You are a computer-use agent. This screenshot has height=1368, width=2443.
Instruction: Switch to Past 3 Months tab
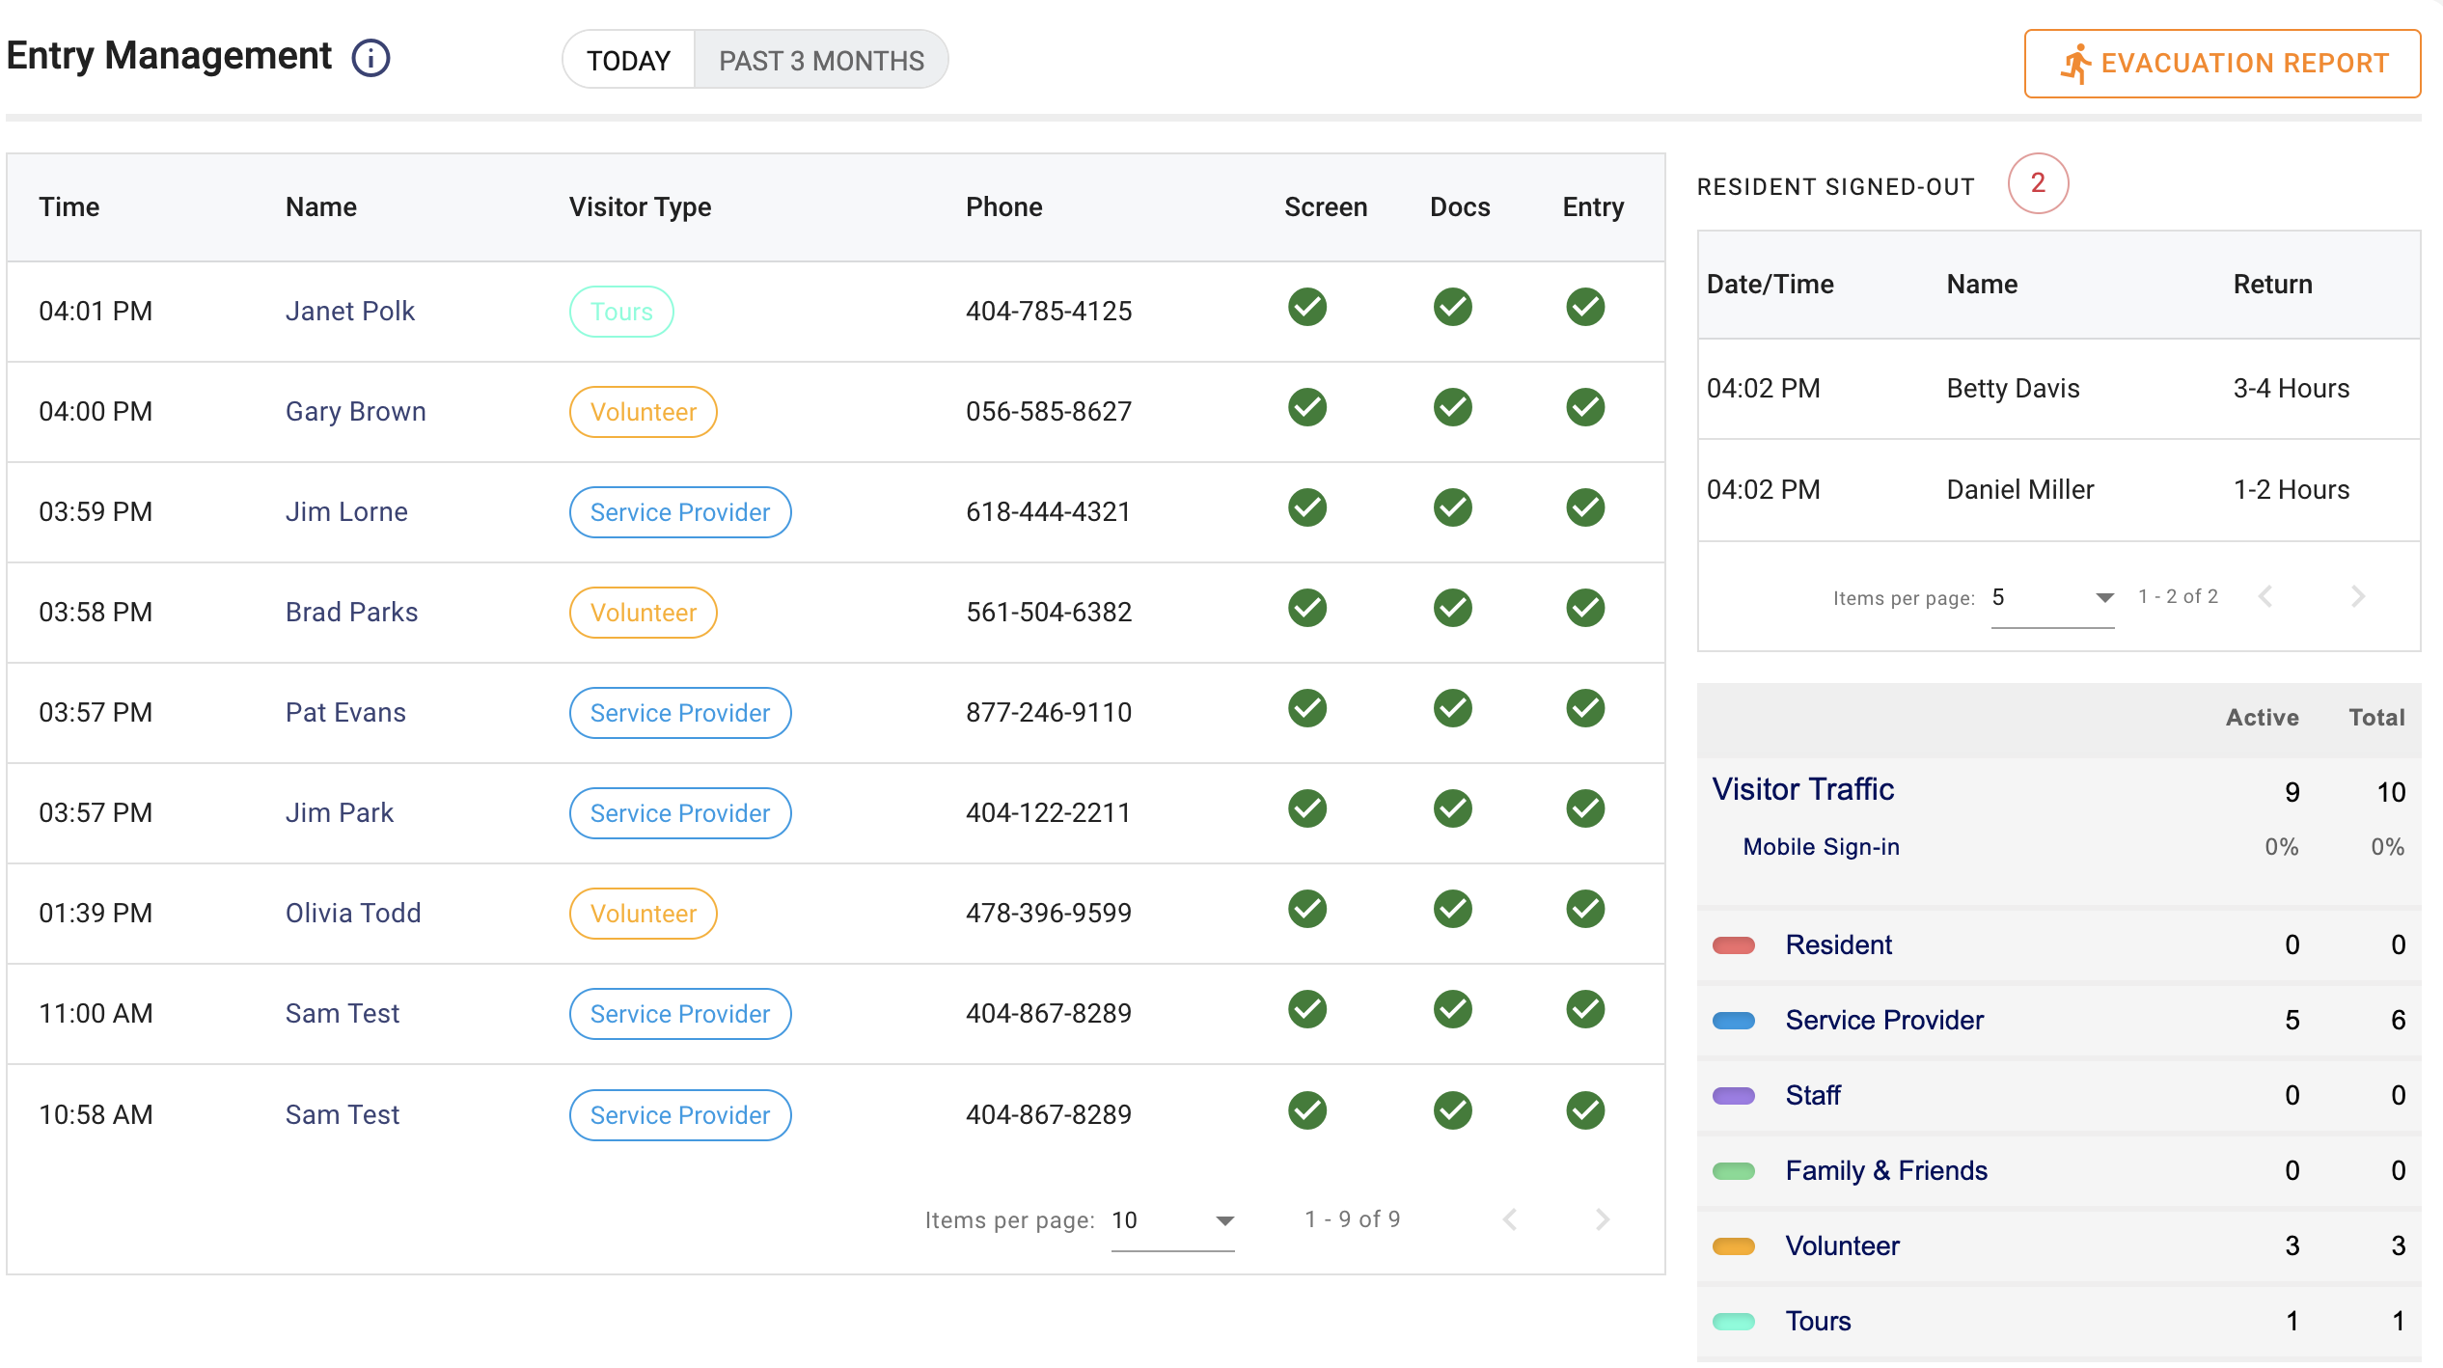(821, 61)
